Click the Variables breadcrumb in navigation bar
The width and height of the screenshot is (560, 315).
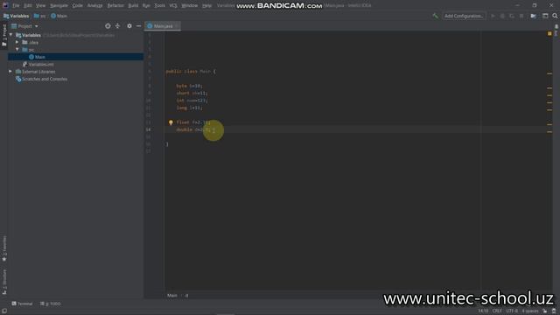click(17, 16)
